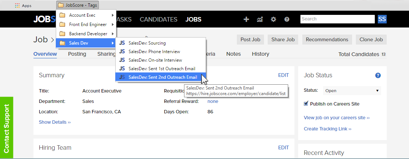
Task: Click the Show Details link
Action: (x=55, y=122)
